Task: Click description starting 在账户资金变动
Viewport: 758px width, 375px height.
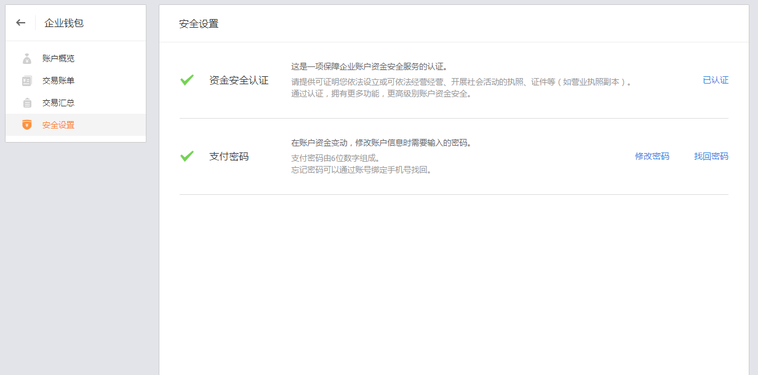Action: 381,143
